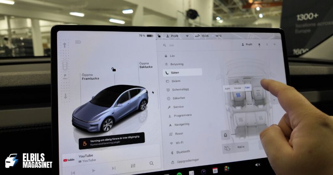
Task: Tap the camera app icon in dock
Action: pos(203,171)
